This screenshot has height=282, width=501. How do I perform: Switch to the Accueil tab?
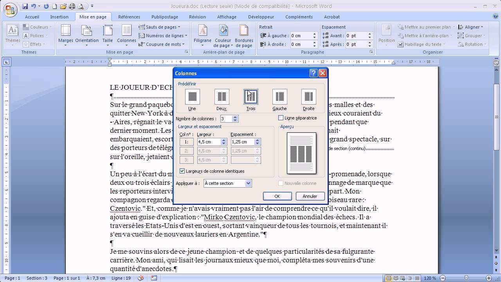(x=32, y=17)
